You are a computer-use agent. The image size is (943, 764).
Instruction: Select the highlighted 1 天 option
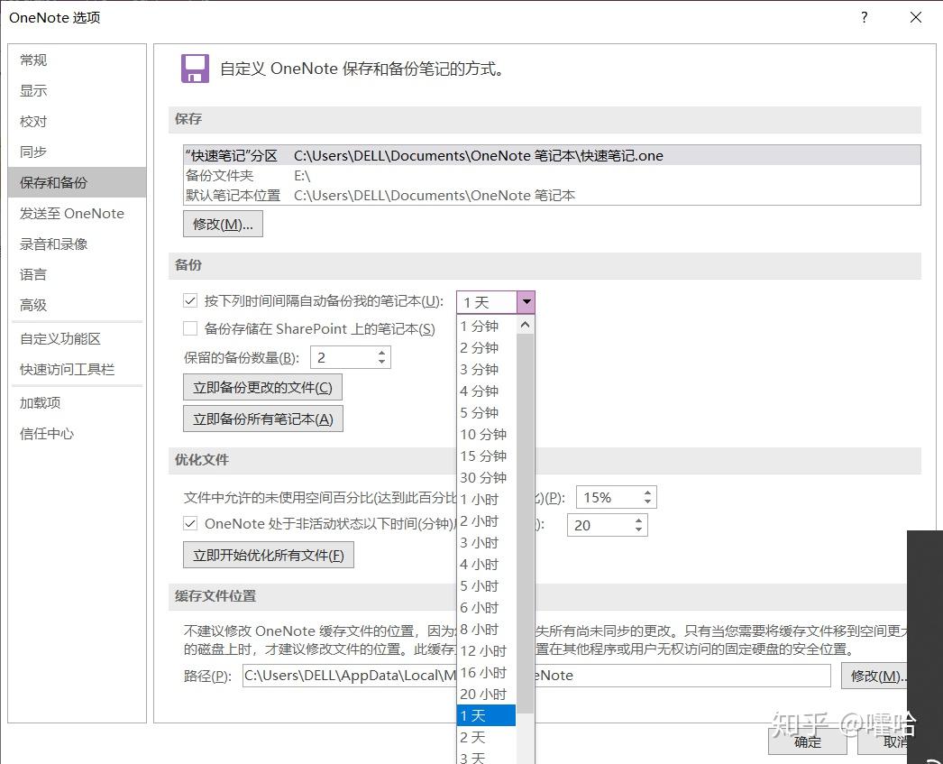point(487,716)
